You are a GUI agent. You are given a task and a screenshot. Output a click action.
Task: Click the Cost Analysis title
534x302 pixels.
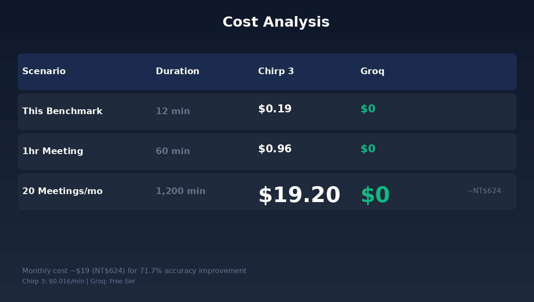[x=276, y=22]
